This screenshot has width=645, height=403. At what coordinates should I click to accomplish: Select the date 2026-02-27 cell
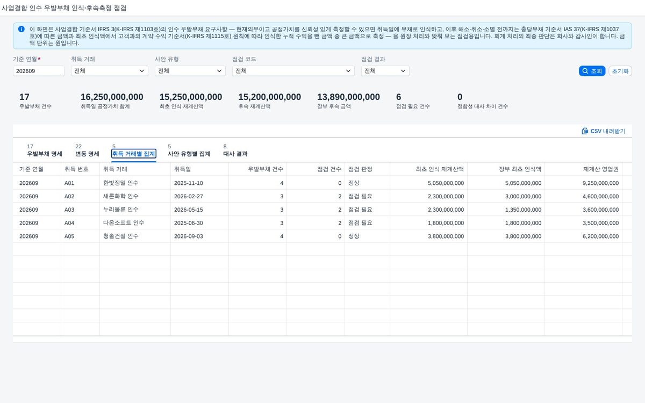[x=200, y=196]
